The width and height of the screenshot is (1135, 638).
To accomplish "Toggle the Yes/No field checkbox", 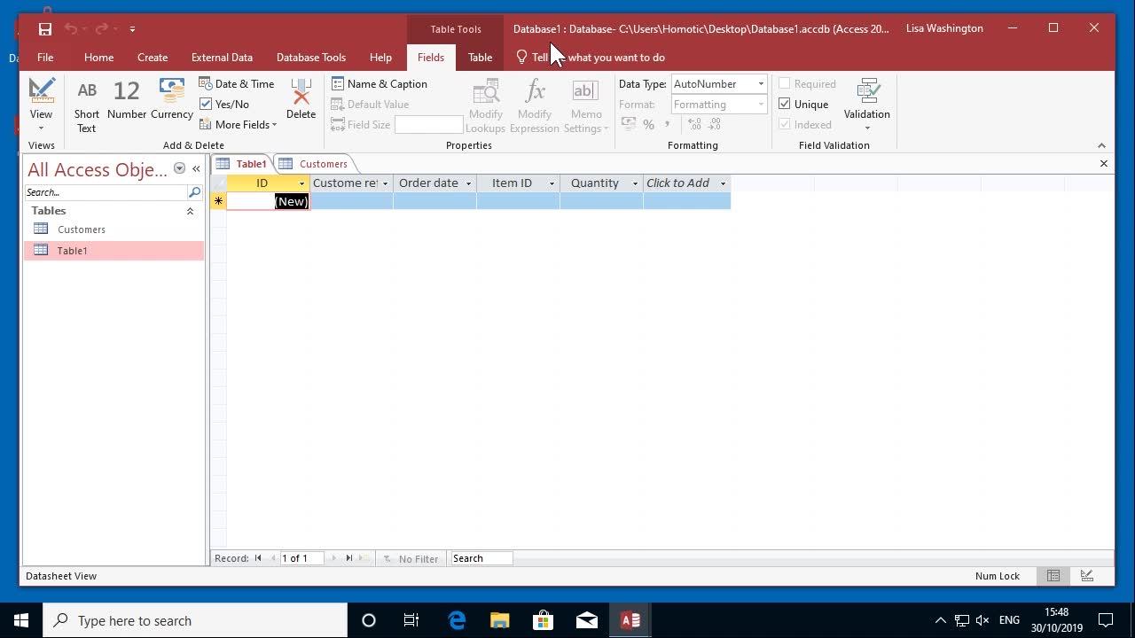I will point(206,105).
